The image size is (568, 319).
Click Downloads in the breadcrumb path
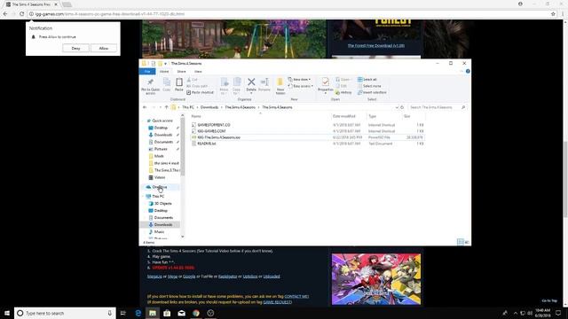[x=209, y=107]
